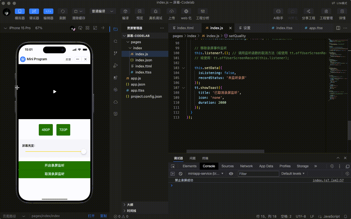Open 工程管理 project management
The height and width of the screenshot is (219, 351).
[326, 11]
